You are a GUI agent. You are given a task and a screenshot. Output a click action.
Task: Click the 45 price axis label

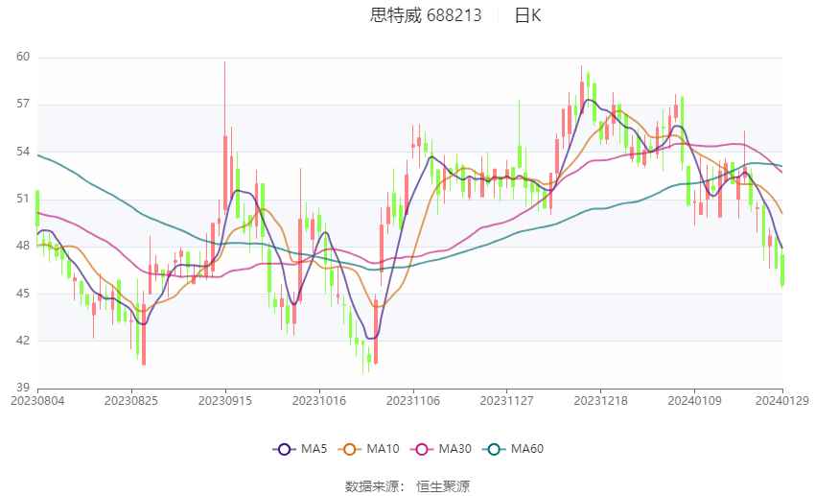[x=23, y=294]
